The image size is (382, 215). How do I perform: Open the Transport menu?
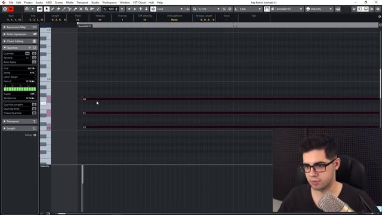pyautogui.click(x=82, y=2)
